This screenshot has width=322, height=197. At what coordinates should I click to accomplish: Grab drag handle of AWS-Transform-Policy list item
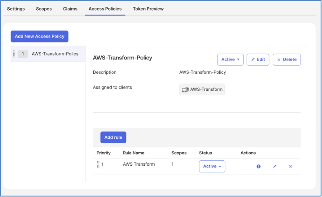tap(14, 54)
